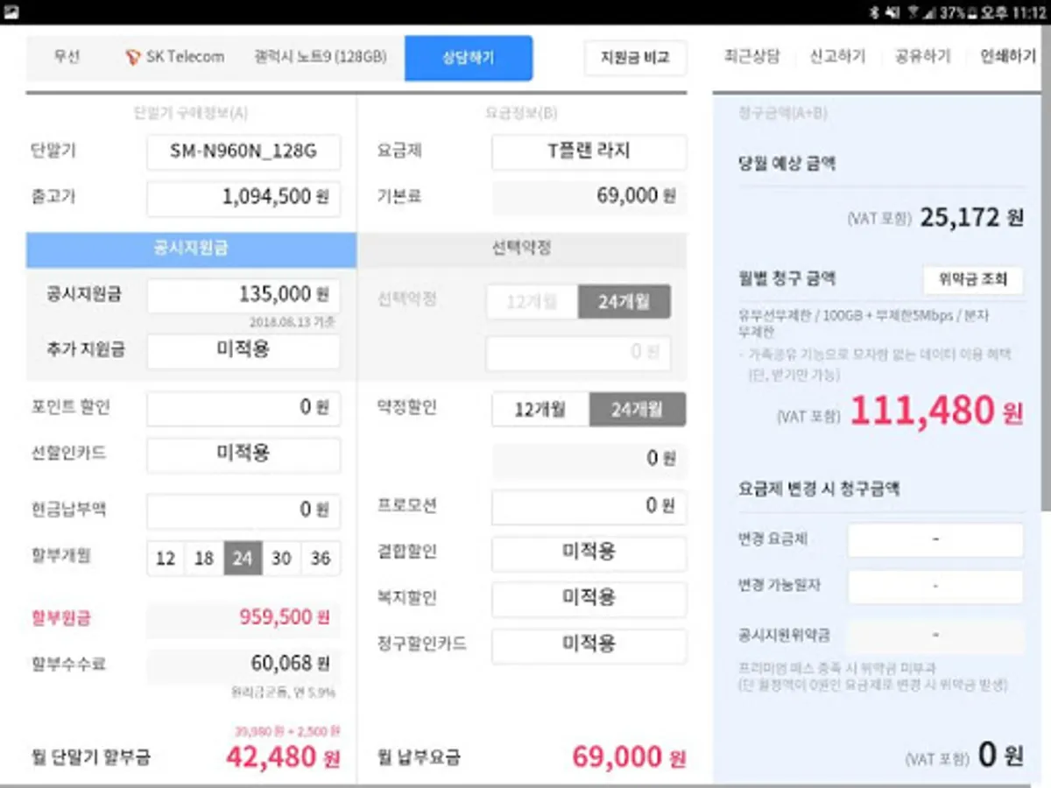Choose 24 months in 할부개월
1051x788 pixels.
click(243, 559)
